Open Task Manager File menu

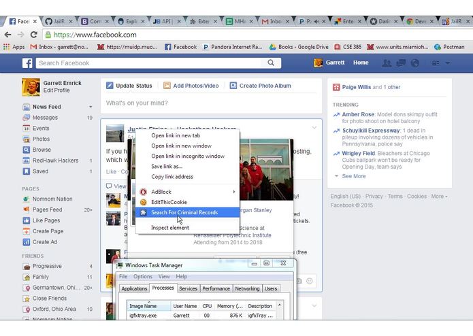[x=123, y=277]
